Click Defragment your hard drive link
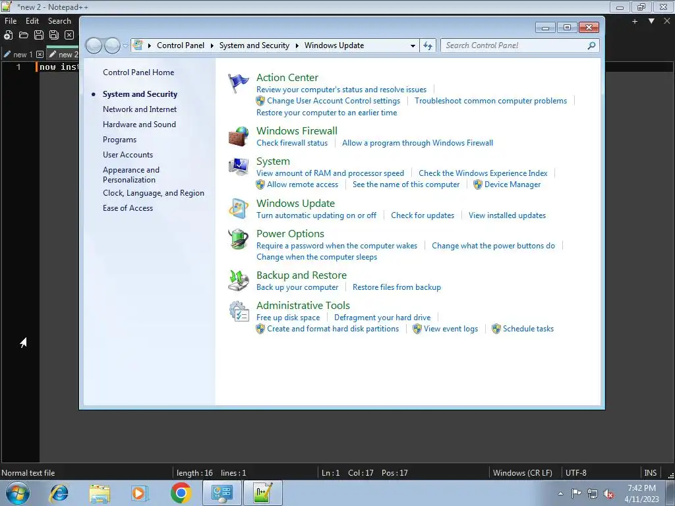Image resolution: width=675 pixels, height=506 pixels. [x=382, y=318]
